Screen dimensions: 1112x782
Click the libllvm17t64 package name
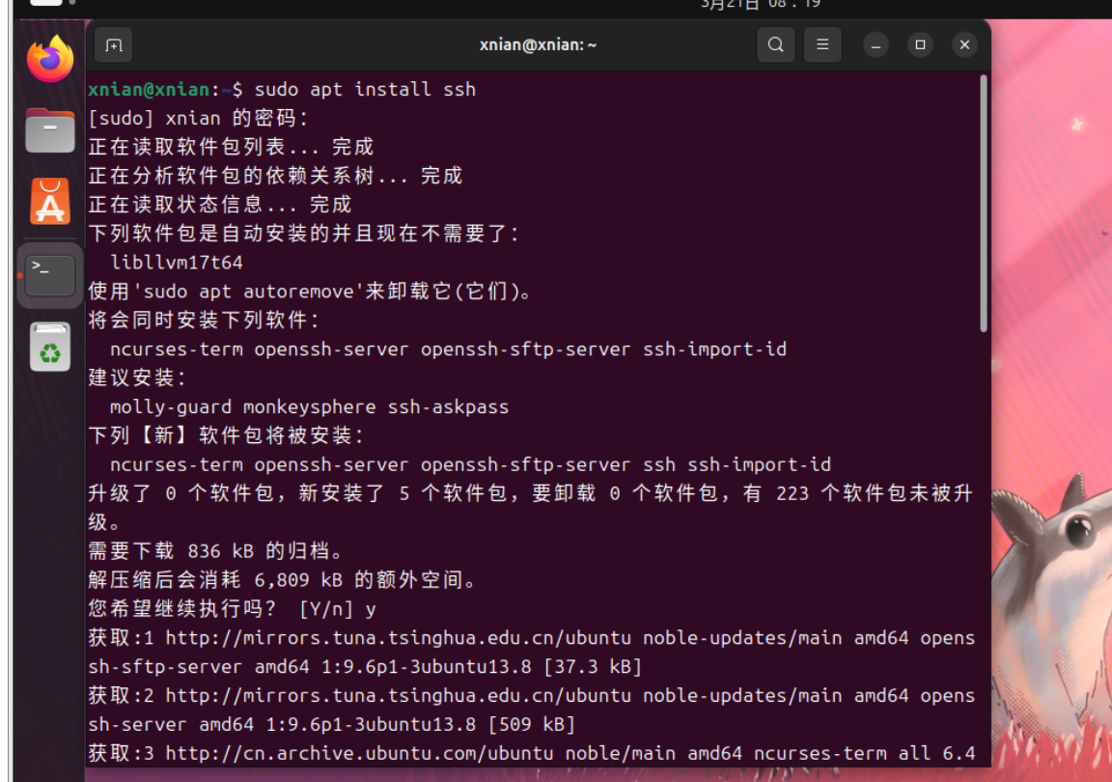pos(176,263)
